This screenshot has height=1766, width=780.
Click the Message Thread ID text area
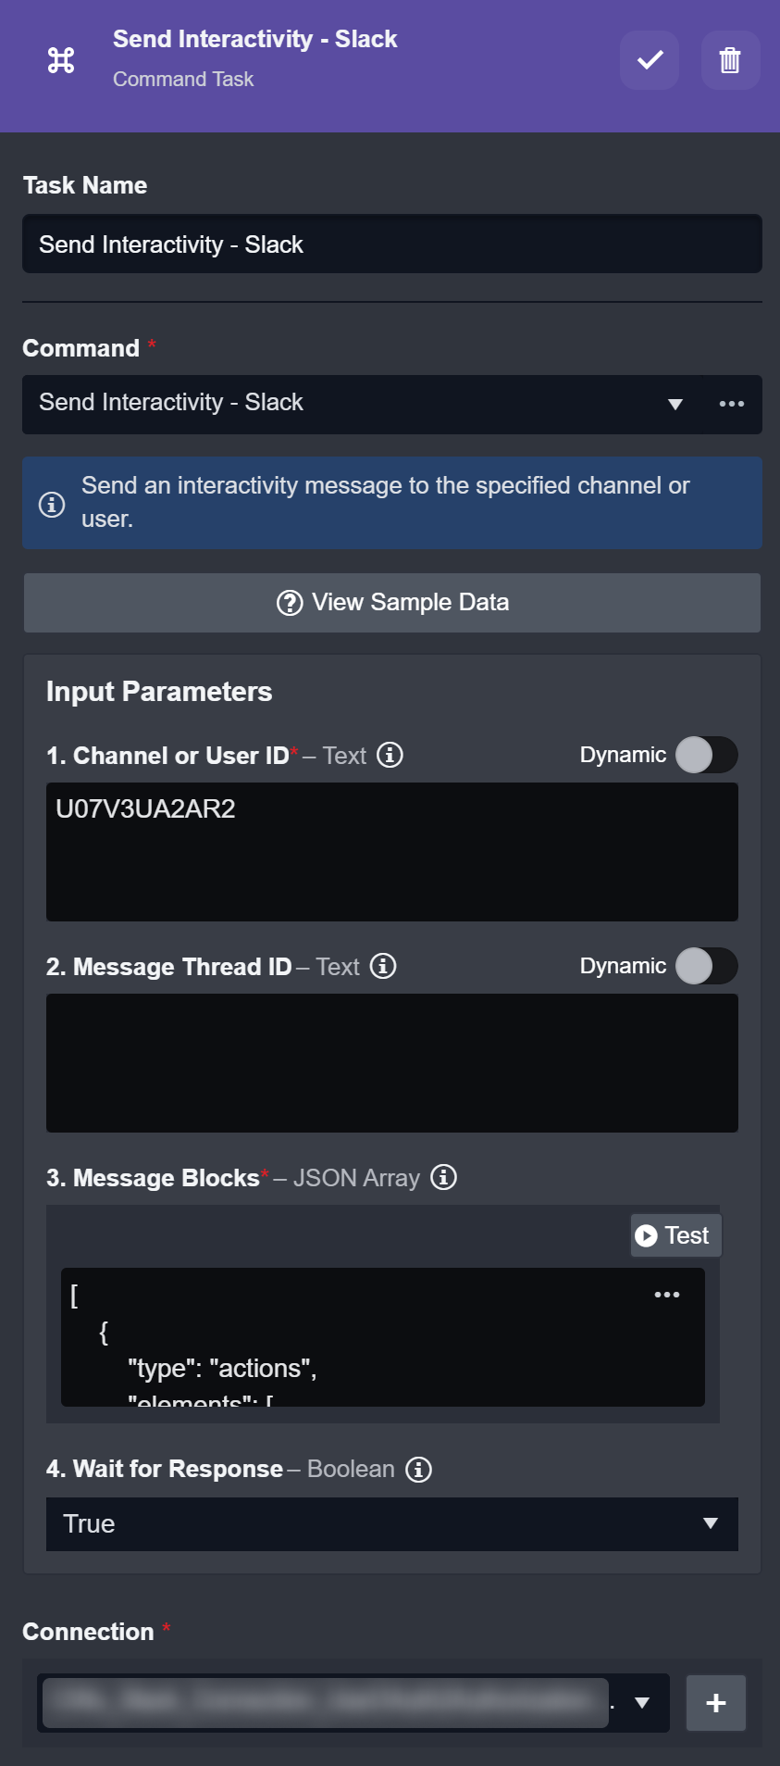point(391,1062)
